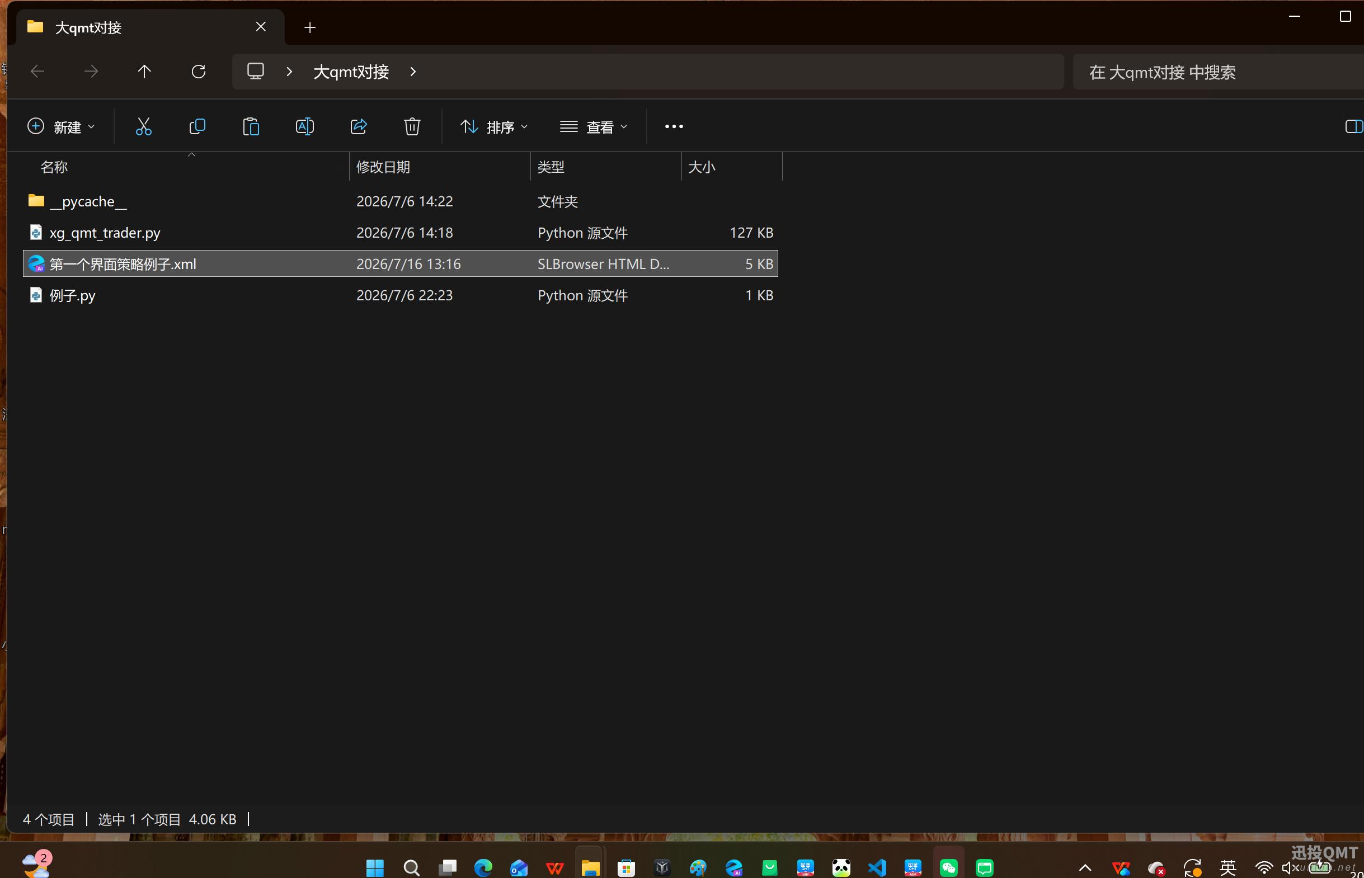Click the search box 在 大qmt对接 中搜索
The width and height of the screenshot is (1364, 878).
pos(1218,72)
